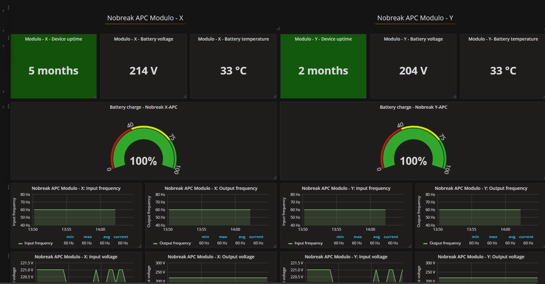Sort X Input frequency legend by avg
This screenshot has width=545, height=284.
pyautogui.click(x=107, y=237)
